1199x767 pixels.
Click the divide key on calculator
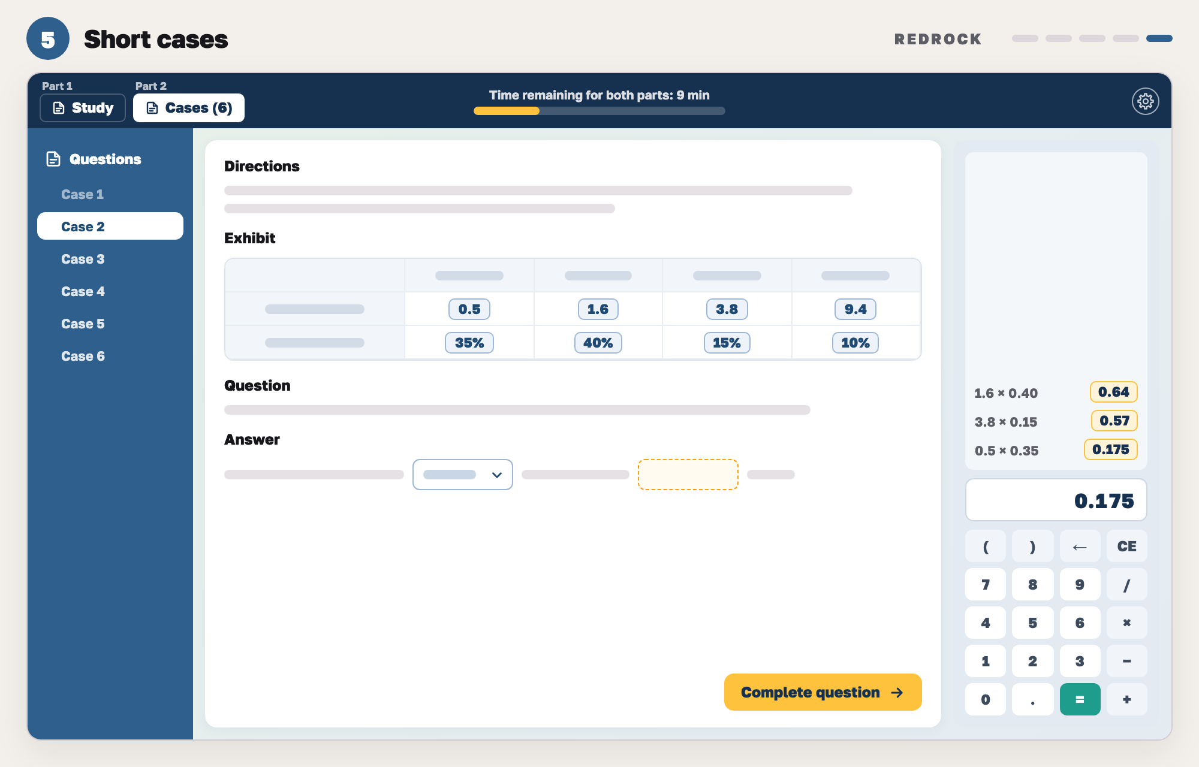1126,584
